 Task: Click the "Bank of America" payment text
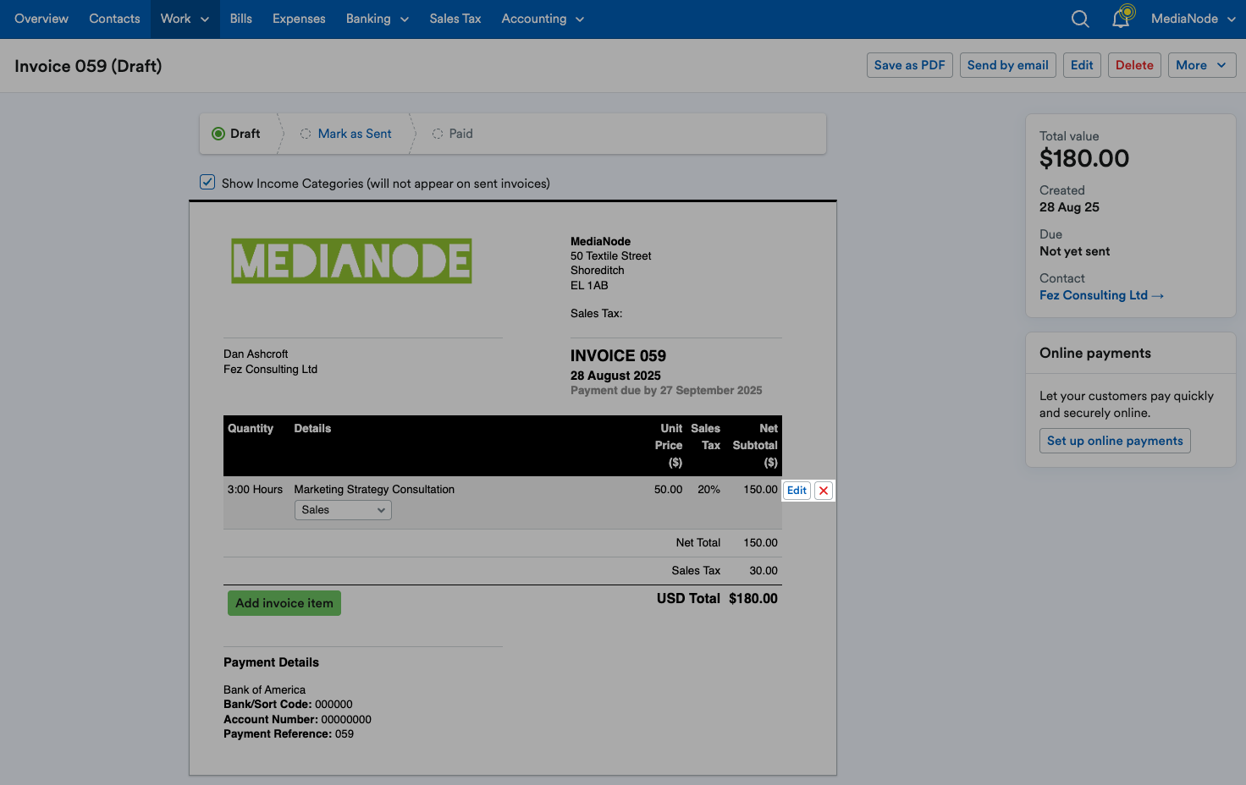pyautogui.click(x=264, y=689)
